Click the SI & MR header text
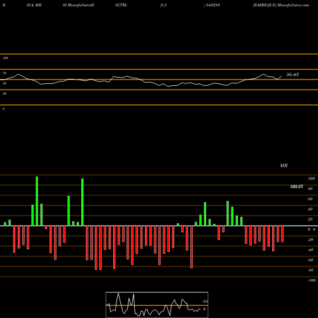This screenshot has width=318, height=318. coord(34,5)
